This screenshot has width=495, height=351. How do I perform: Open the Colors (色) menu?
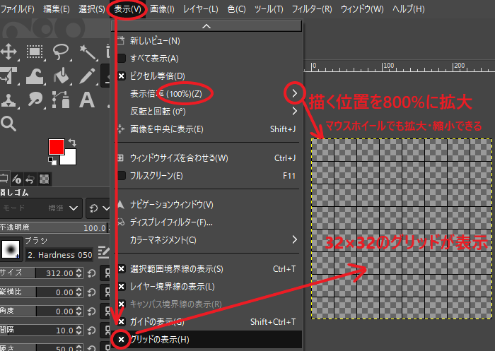pyautogui.click(x=236, y=9)
